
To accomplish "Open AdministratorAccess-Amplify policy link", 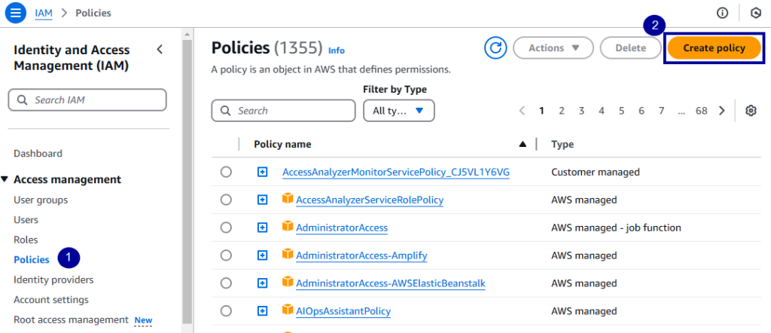I will [361, 255].
